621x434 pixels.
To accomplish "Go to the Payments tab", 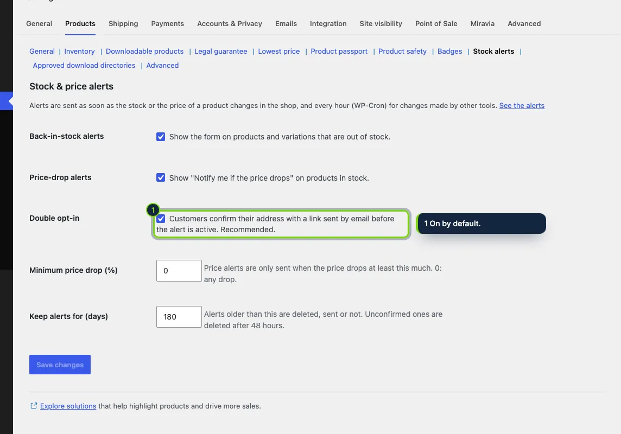I will 168,24.
